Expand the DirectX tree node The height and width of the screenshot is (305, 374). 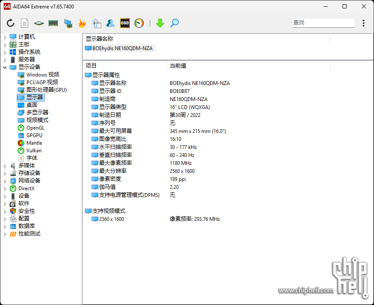point(5,189)
